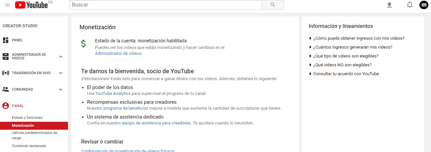
Task: Open the video upload arrow icon
Action: point(389,5)
